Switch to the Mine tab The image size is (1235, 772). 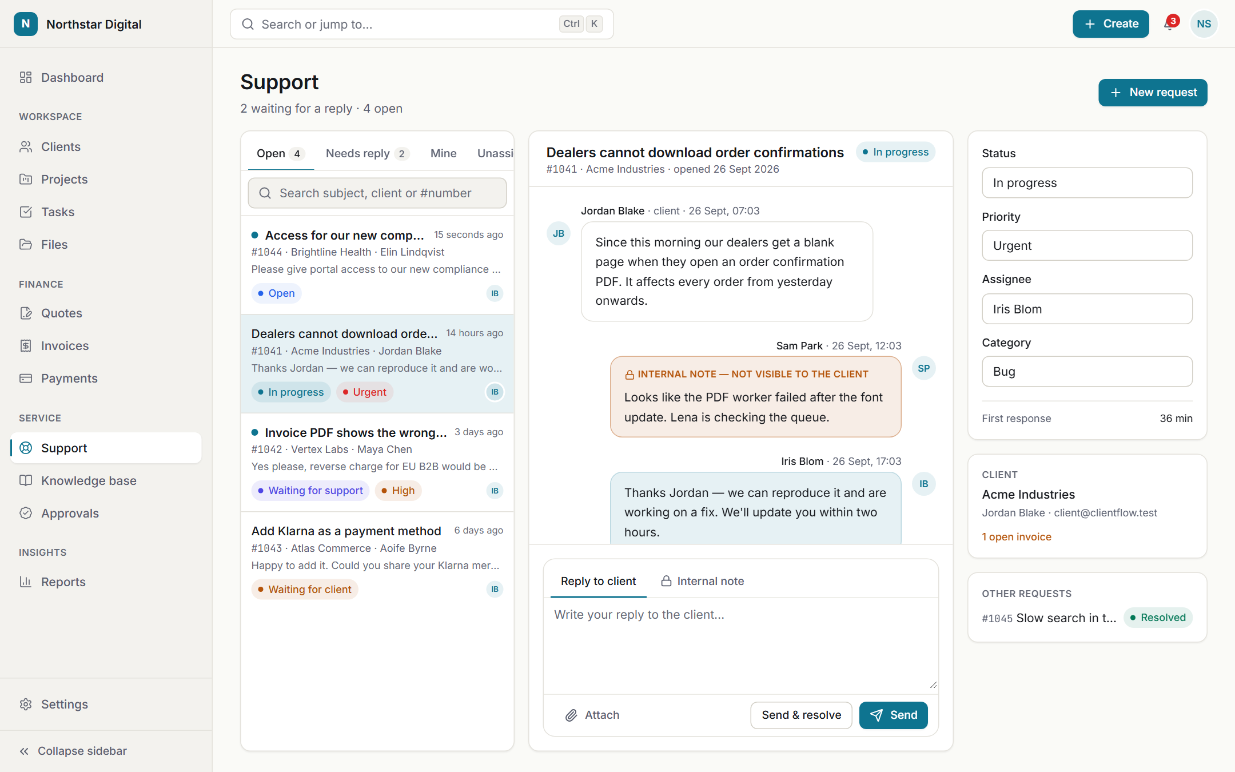pos(443,153)
